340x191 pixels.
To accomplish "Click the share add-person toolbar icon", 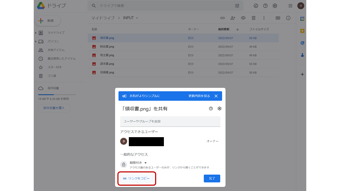I will tap(233, 18).
